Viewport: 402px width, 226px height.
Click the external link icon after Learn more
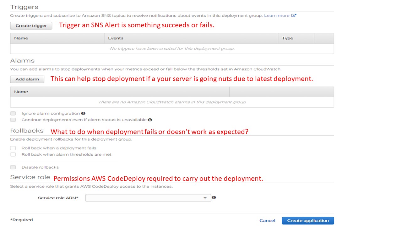[294, 15]
